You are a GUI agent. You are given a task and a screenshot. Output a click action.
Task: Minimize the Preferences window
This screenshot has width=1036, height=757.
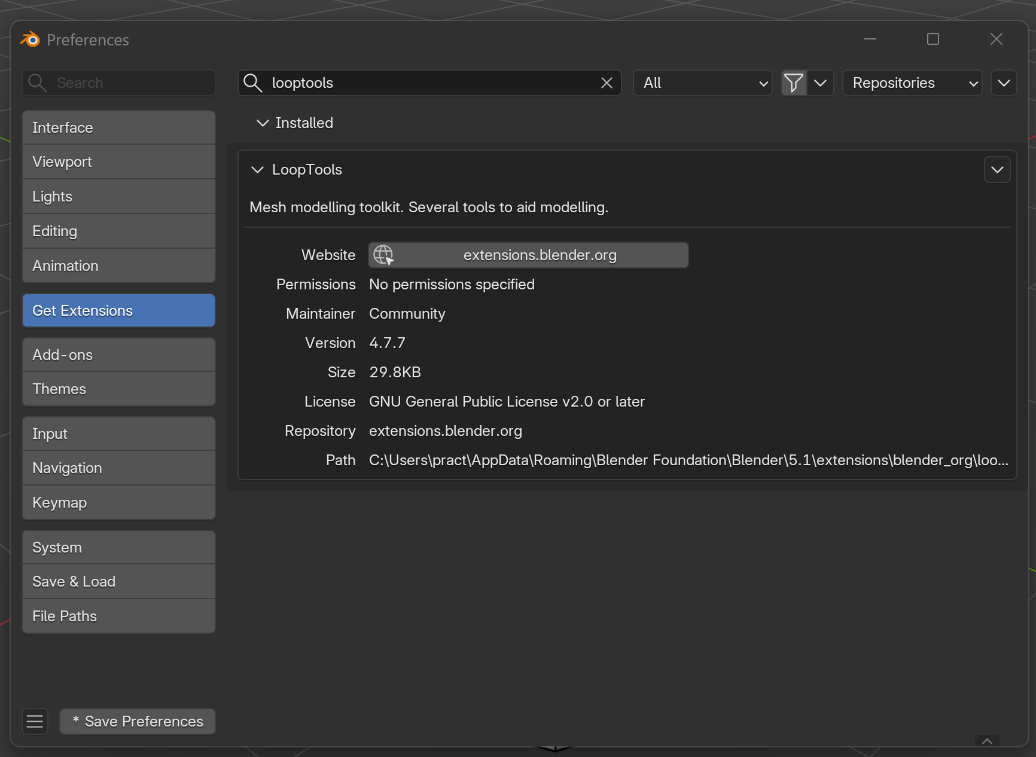(870, 39)
